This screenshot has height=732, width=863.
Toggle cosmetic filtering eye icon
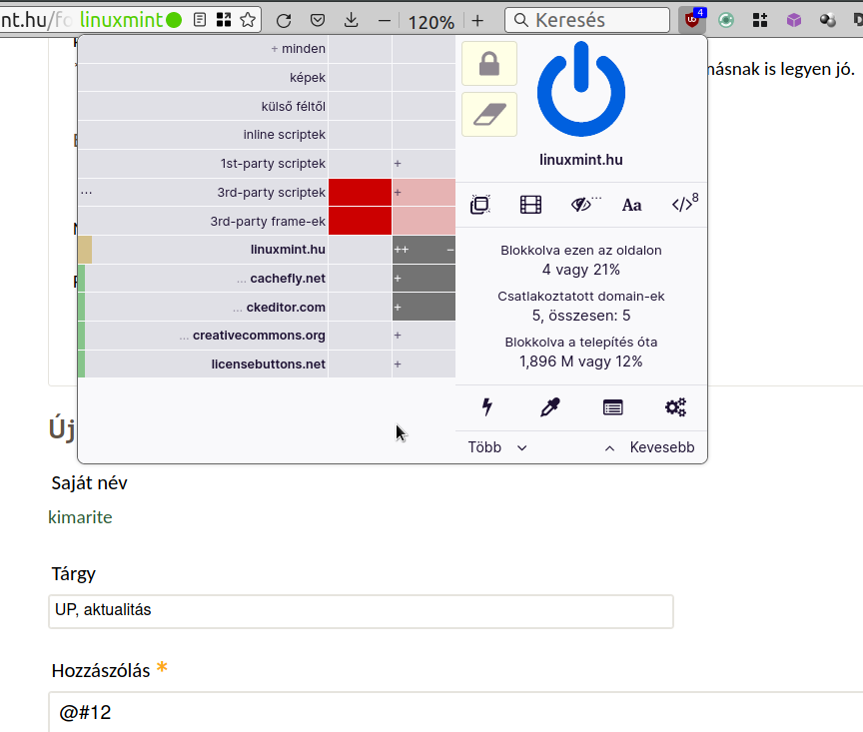pos(582,205)
